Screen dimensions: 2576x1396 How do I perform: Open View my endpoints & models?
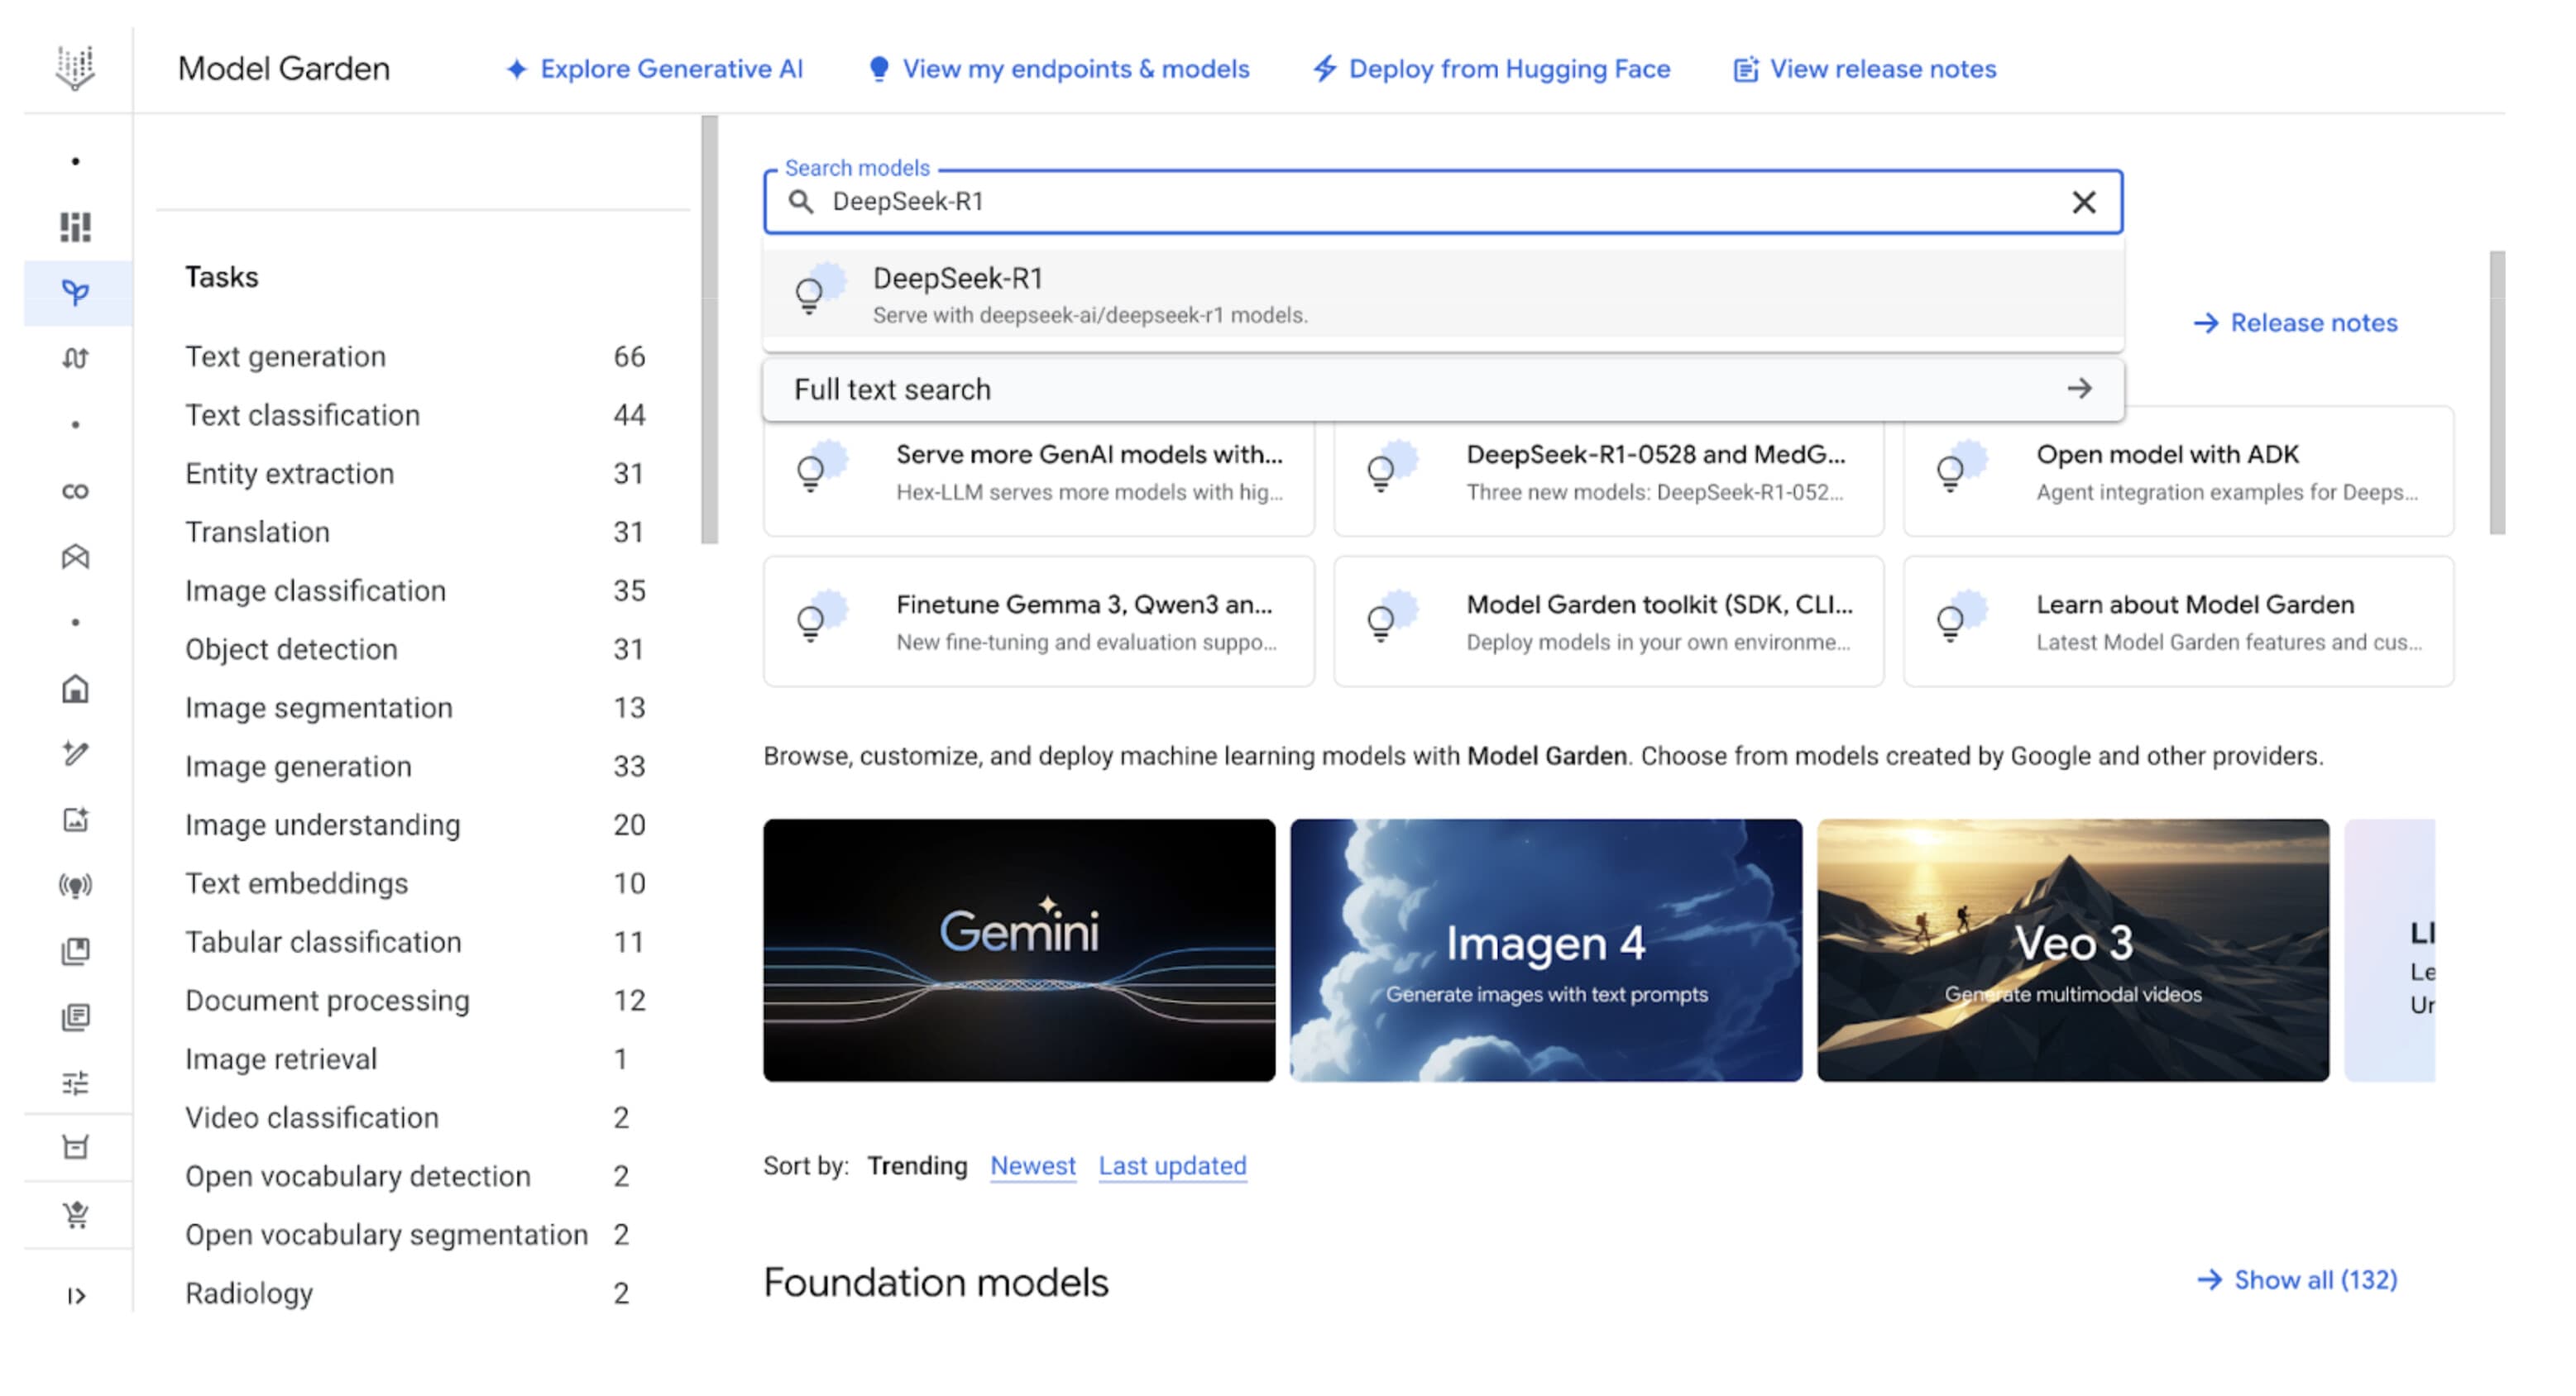1058,69
